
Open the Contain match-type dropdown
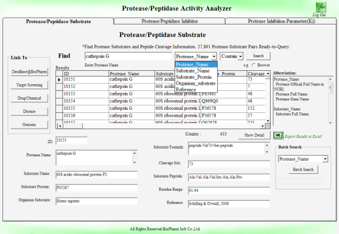[x=240, y=56]
